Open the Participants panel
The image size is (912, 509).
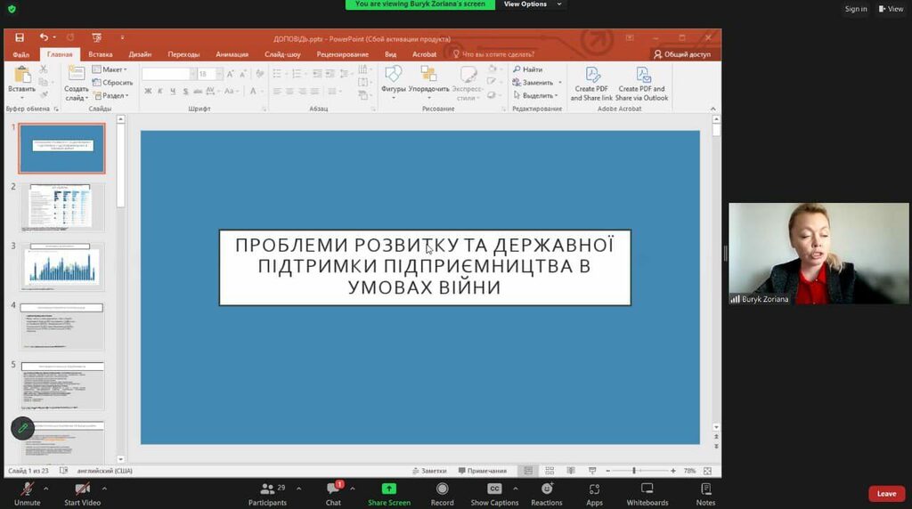(267, 489)
